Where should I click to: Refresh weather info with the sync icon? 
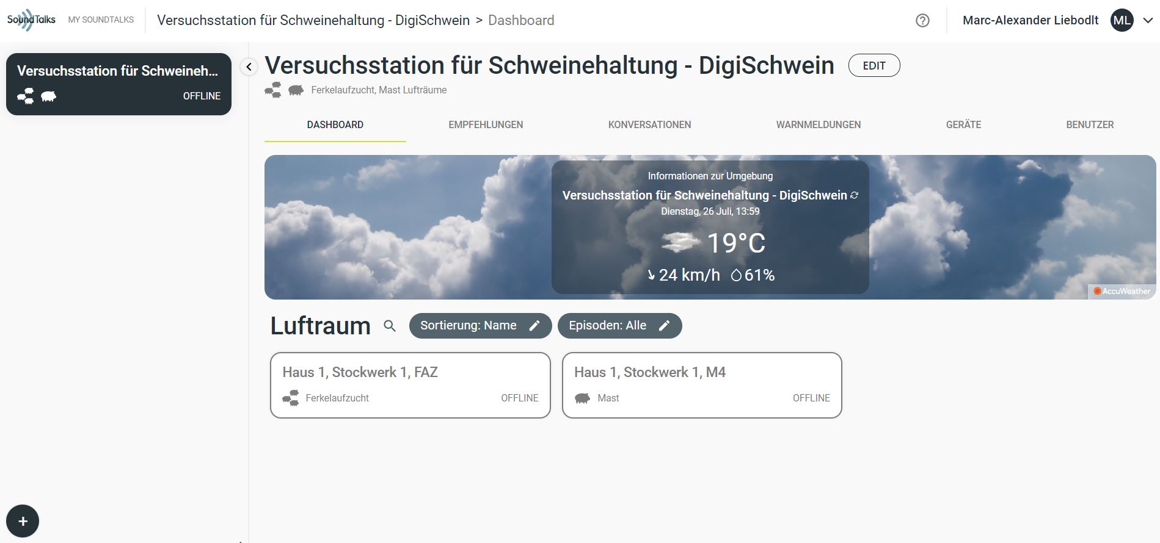tap(855, 195)
